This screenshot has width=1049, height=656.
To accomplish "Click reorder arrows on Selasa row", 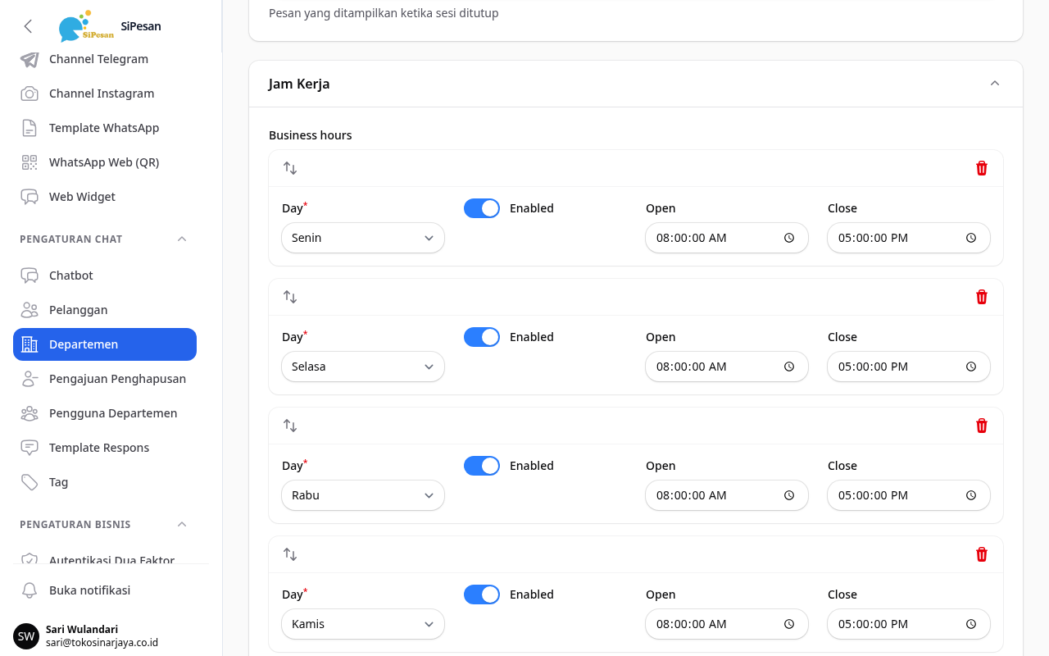I will coord(290,297).
